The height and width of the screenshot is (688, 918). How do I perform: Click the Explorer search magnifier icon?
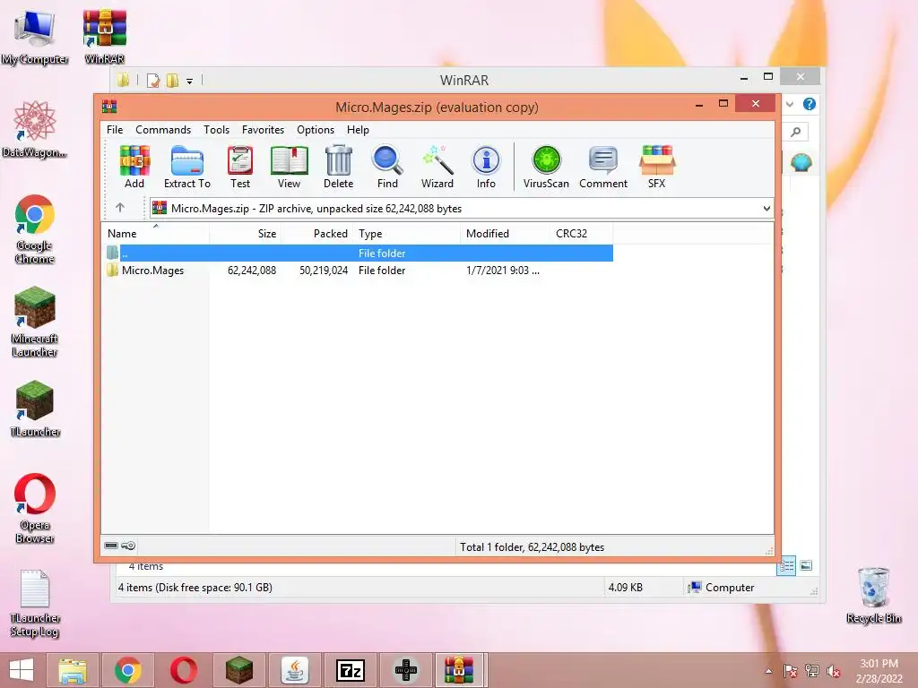tap(796, 132)
